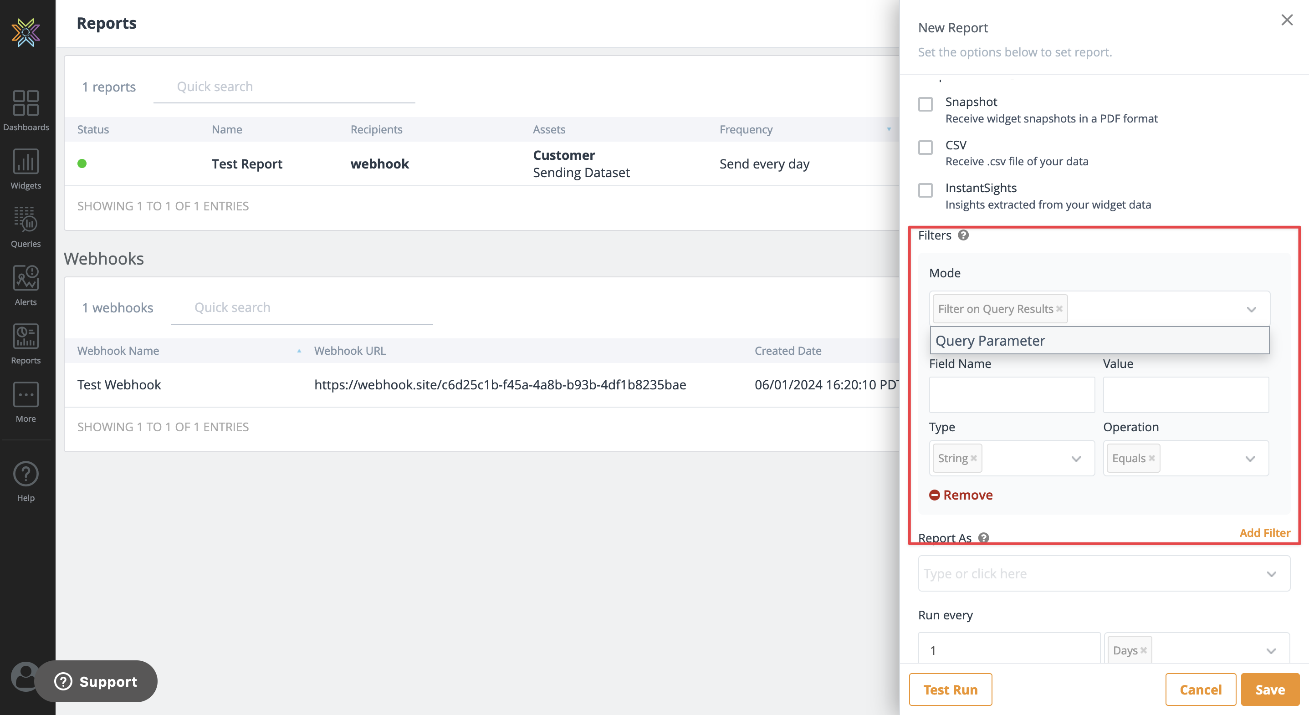The height and width of the screenshot is (715, 1309).
Task: Open the Alerts sidebar section
Action: [x=26, y=286]
